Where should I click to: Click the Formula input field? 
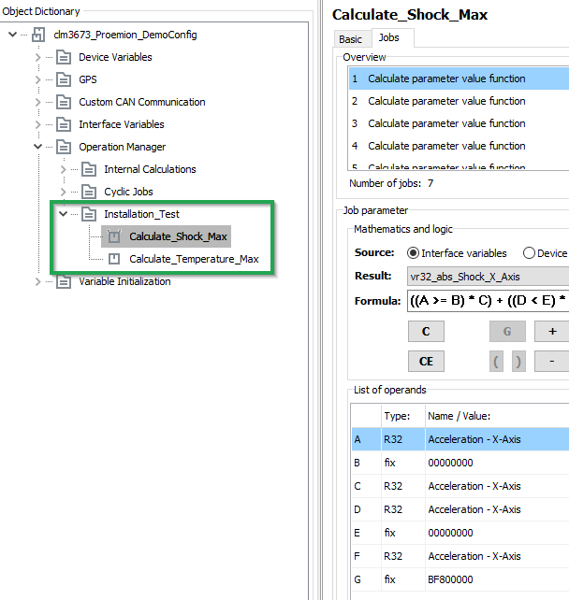[x=487, y=301]
